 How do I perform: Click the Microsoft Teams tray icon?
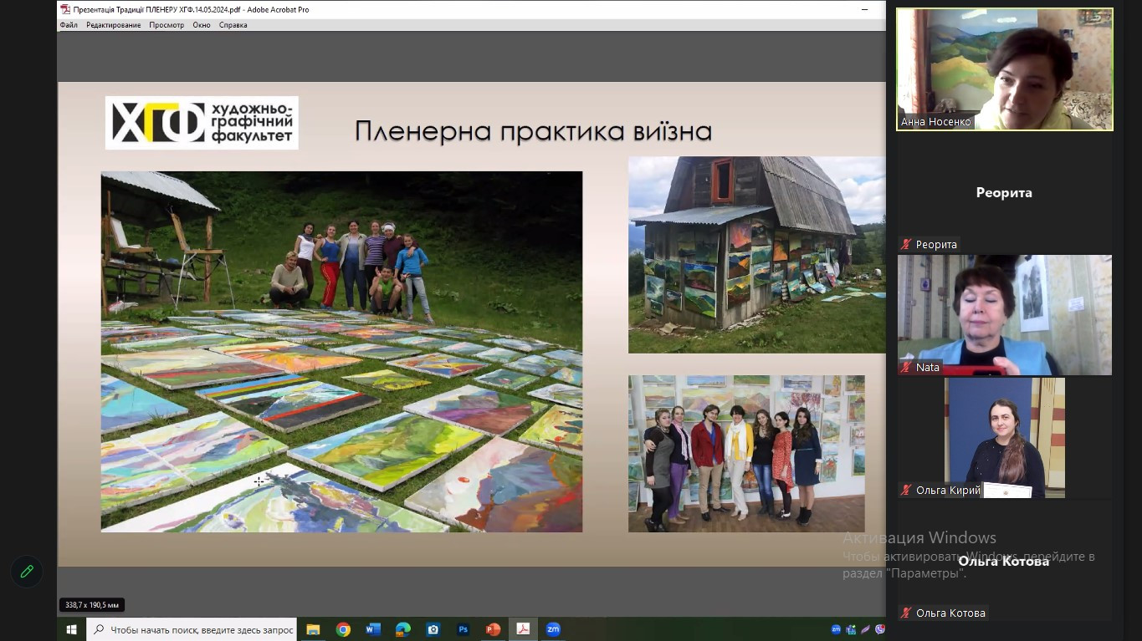851,629
